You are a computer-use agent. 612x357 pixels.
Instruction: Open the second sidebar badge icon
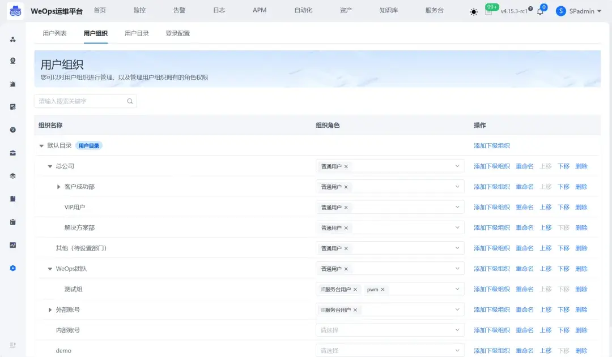coord(13,61)
